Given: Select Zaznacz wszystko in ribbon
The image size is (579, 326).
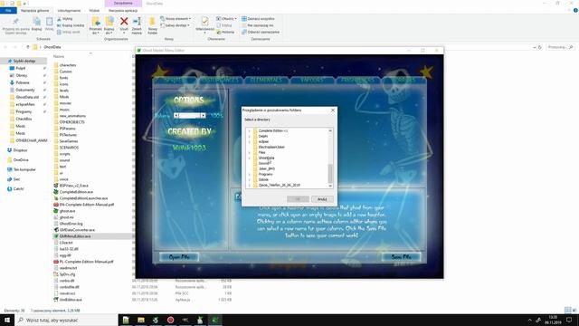Looking at the screenshot, I should pyautogui.click(x=258, y=18).
